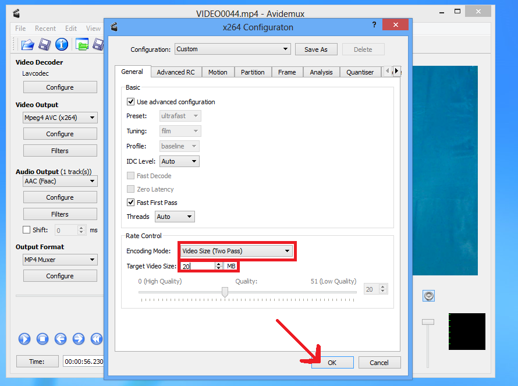Close the x264 Configuraton dialog
This screenshot has height=386, width=518.
coord(395,24)
